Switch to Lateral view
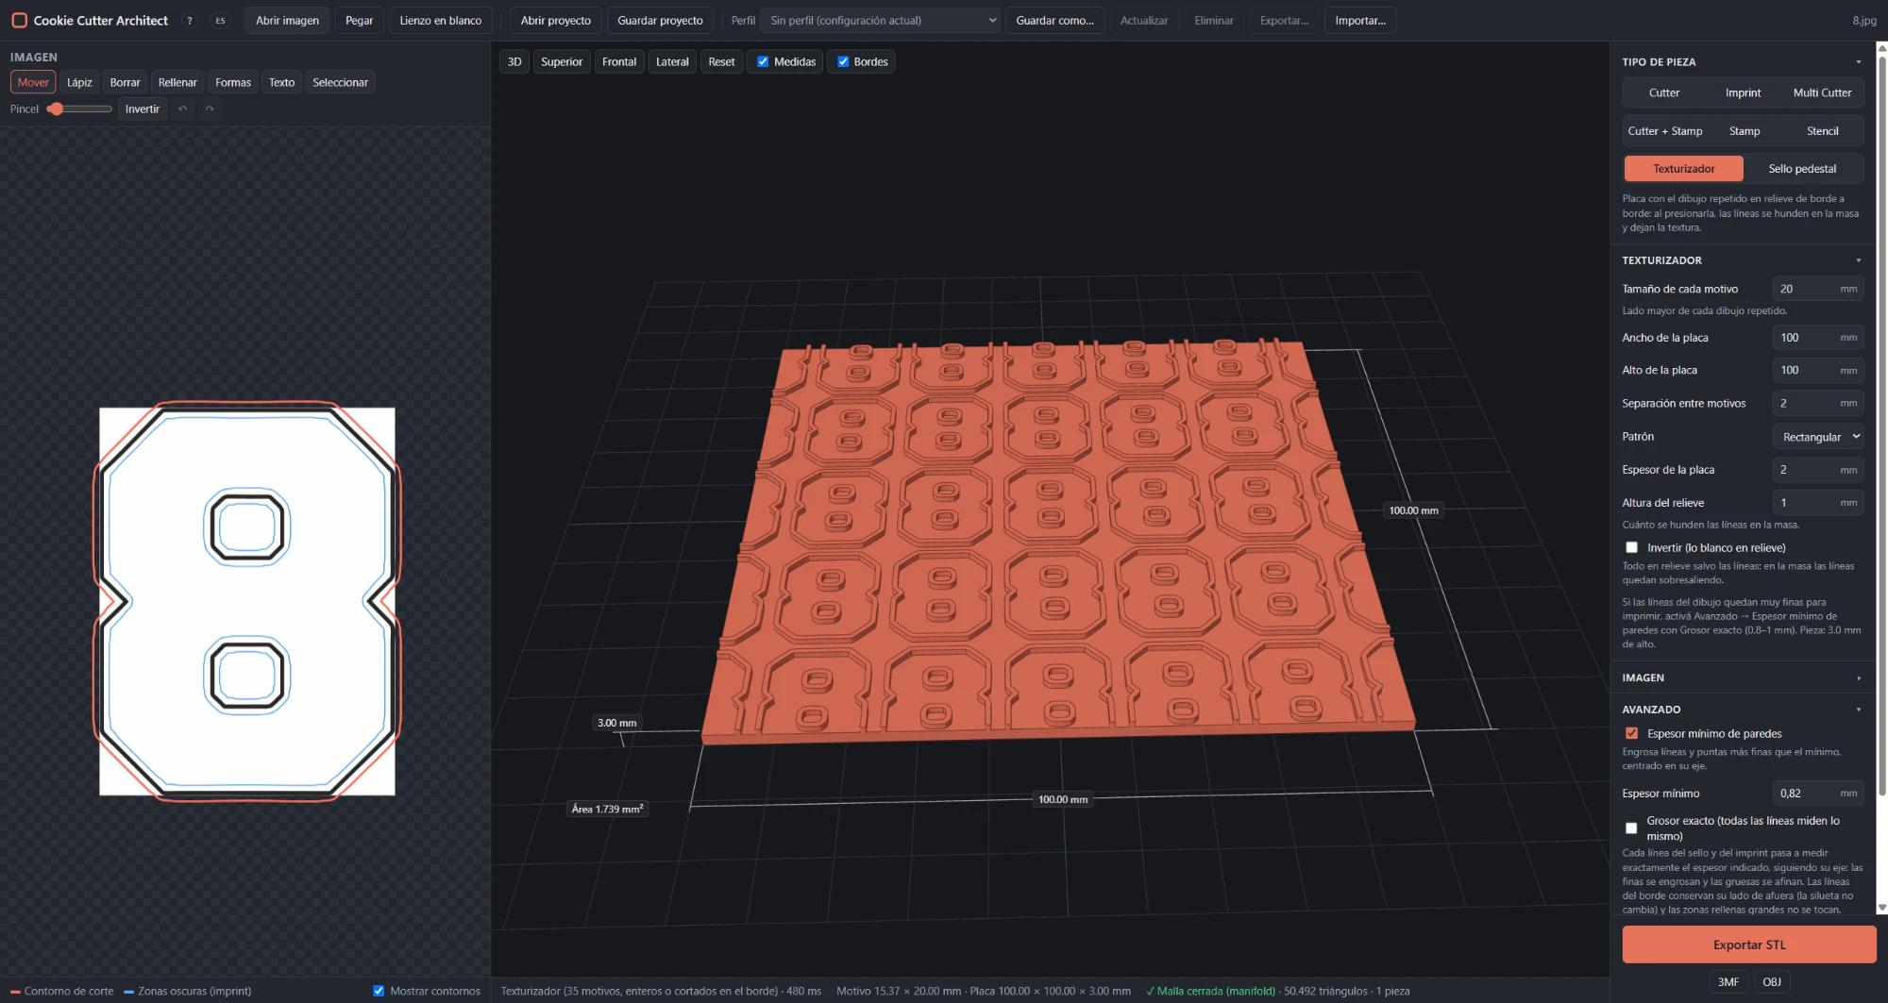The height and width of the screenshot is (1003, 1888). [x=672, y=62]
